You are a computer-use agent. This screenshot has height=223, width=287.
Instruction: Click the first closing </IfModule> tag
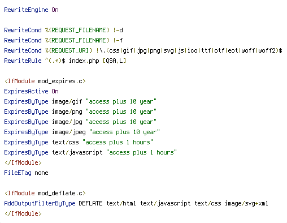23,162
